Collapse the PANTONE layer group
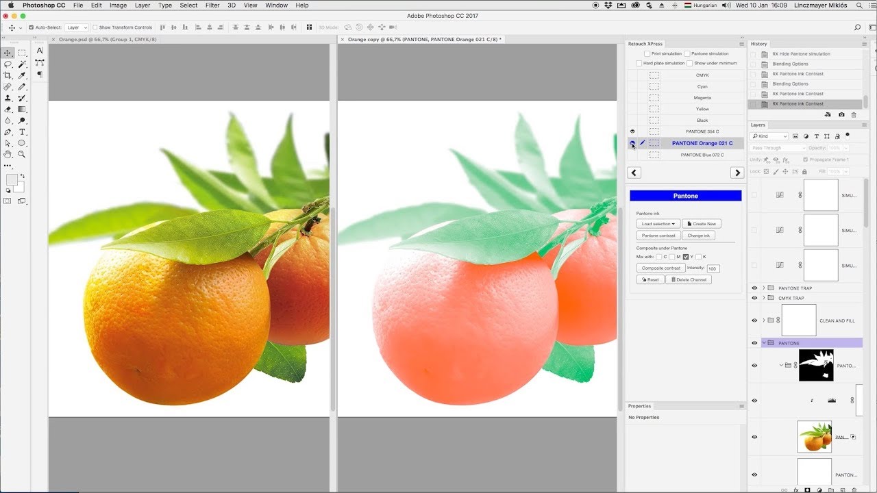 tap(763, 343)
